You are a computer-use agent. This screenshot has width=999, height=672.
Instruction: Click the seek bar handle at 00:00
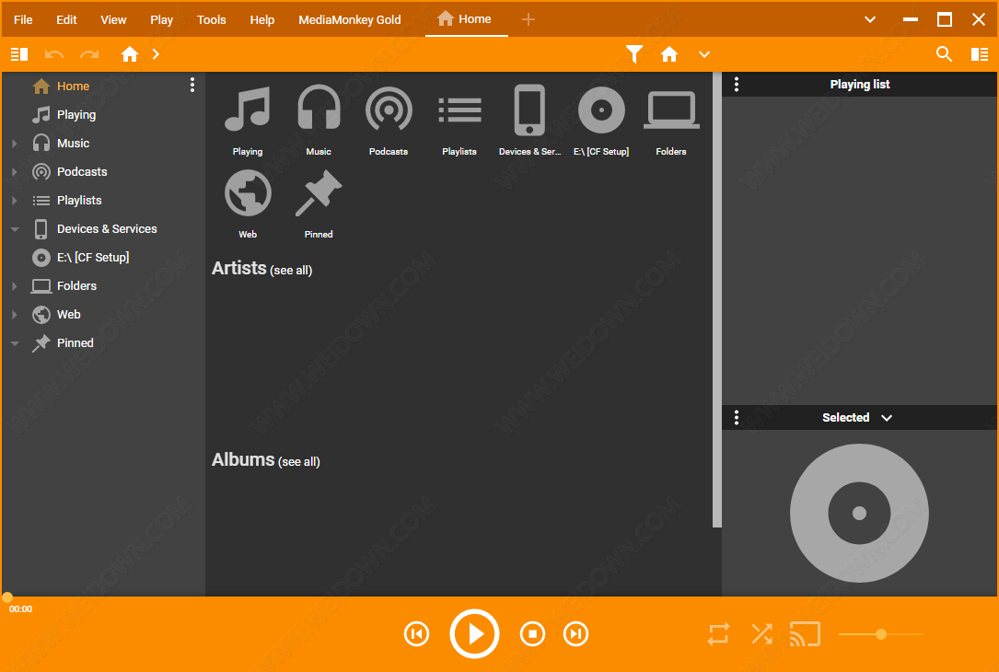tap(7, 597)
